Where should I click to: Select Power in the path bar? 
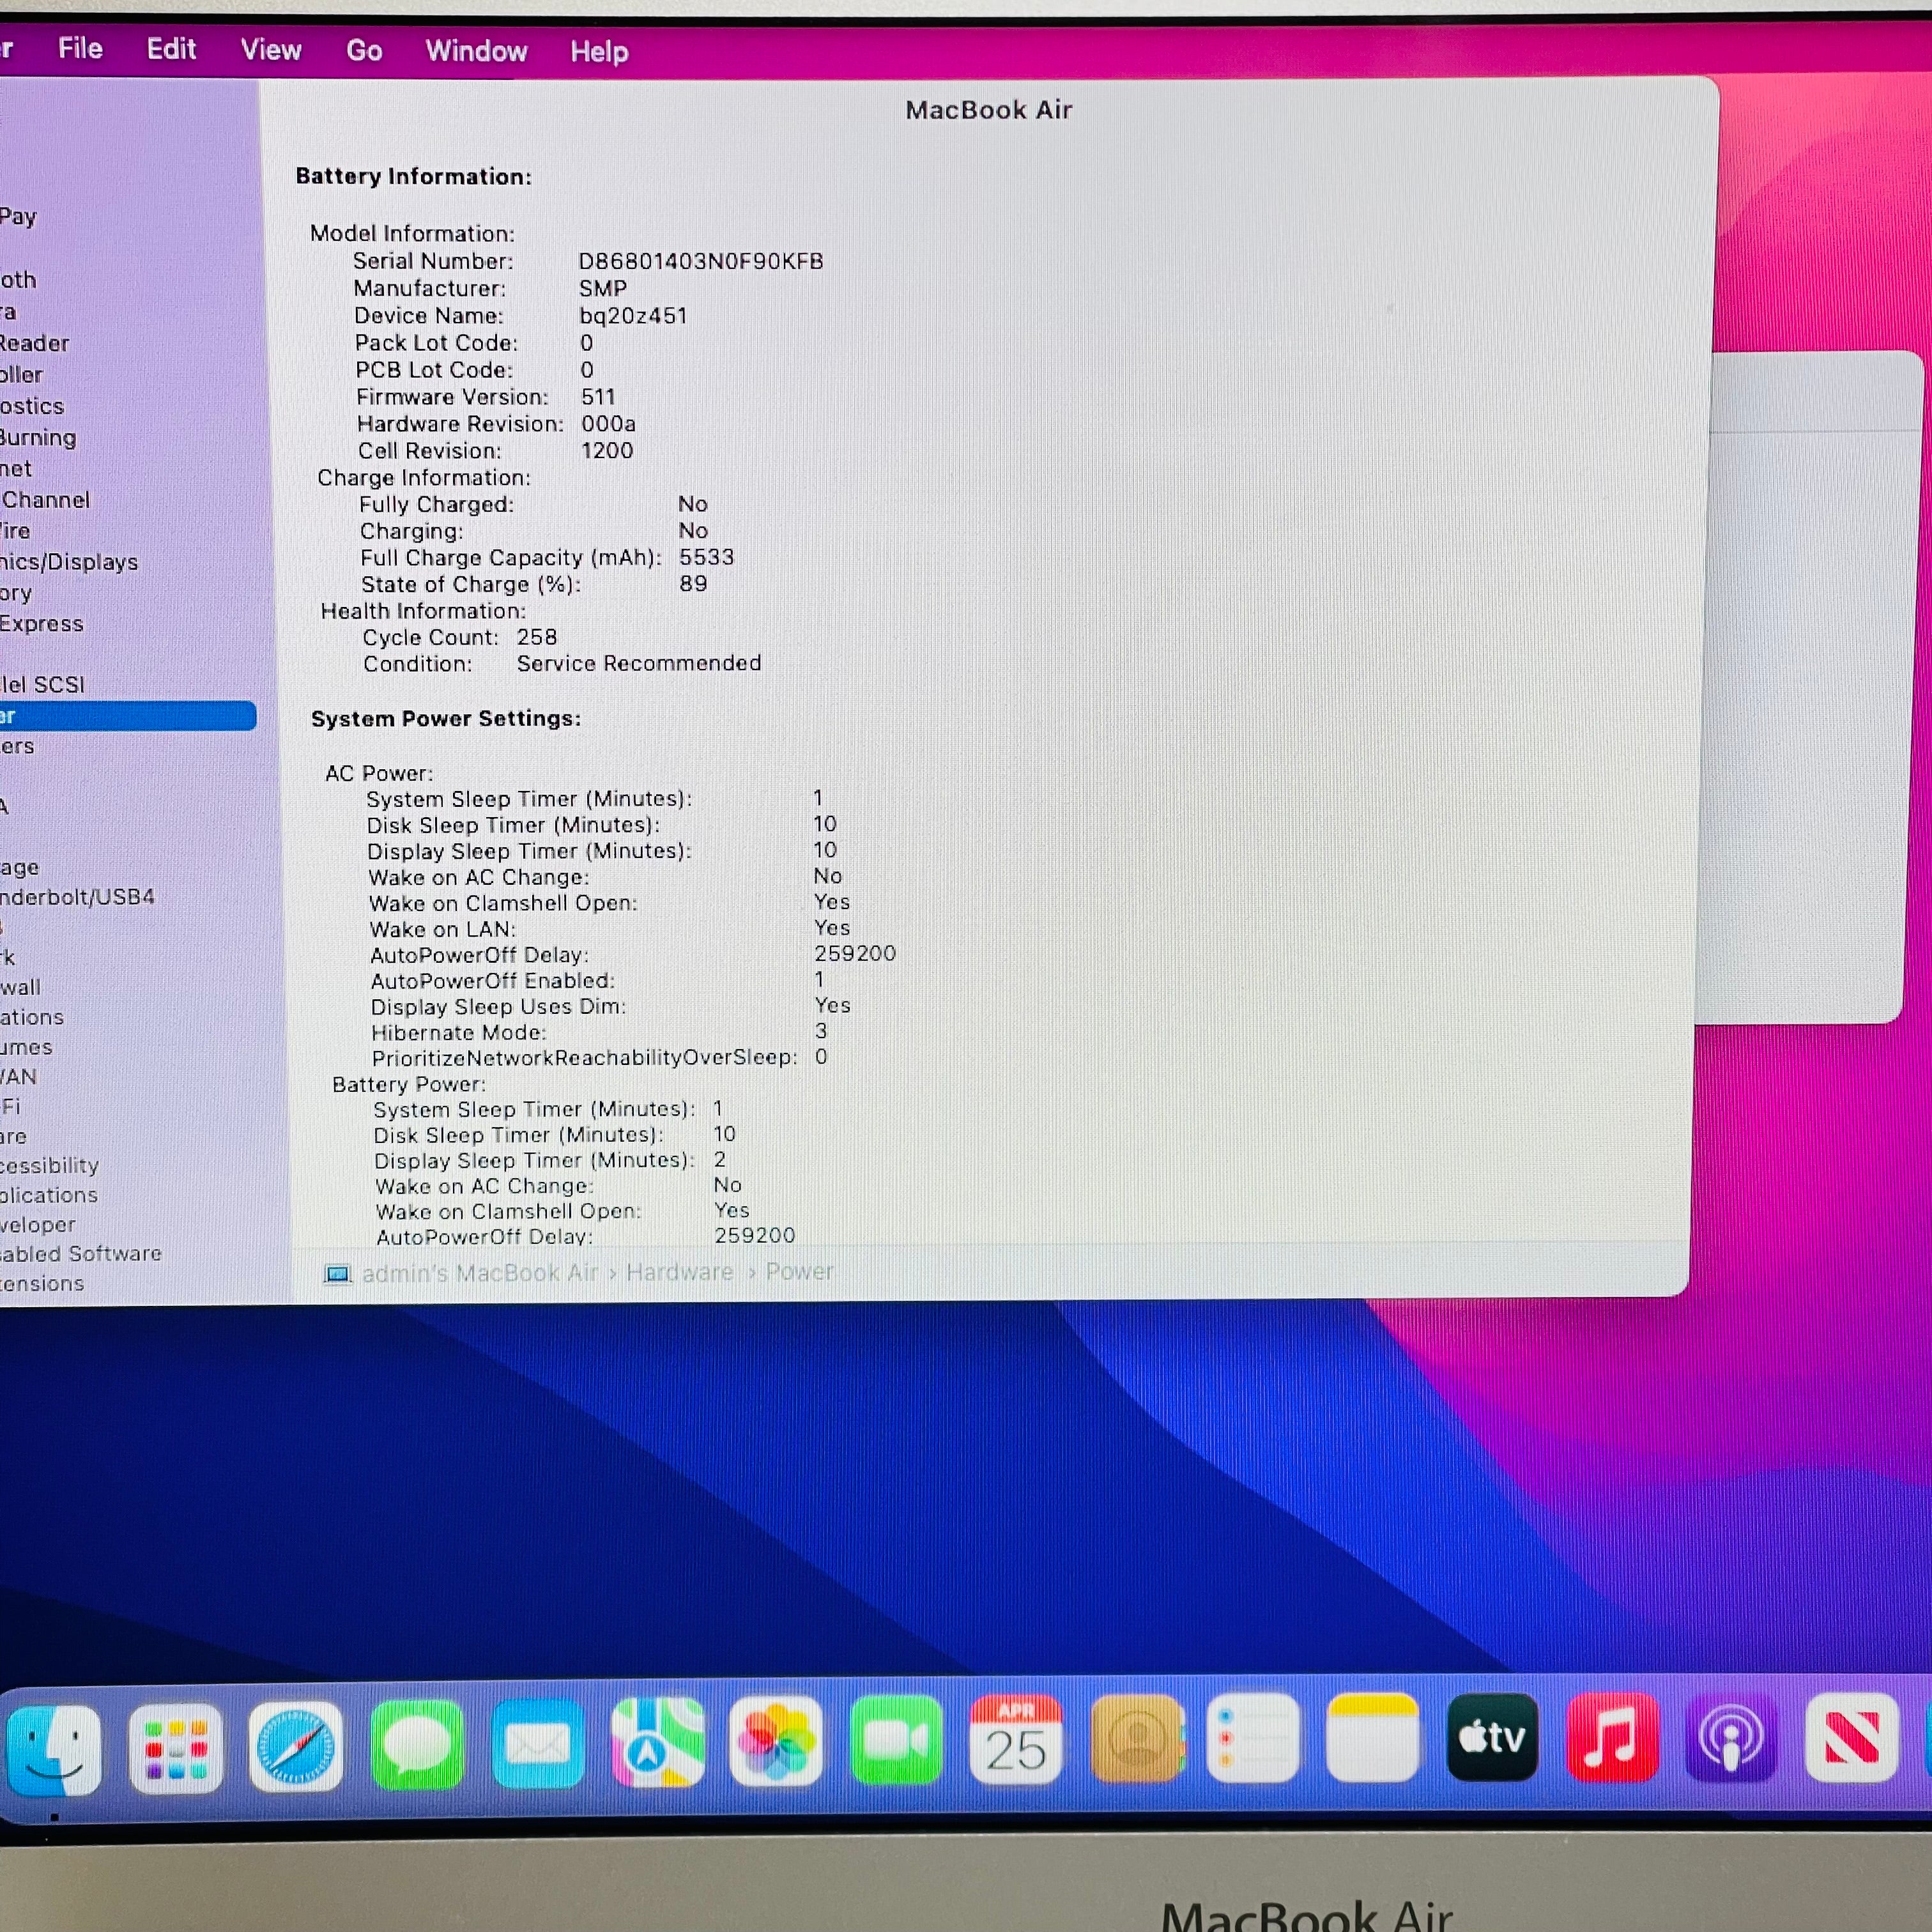click(799, 1271)
